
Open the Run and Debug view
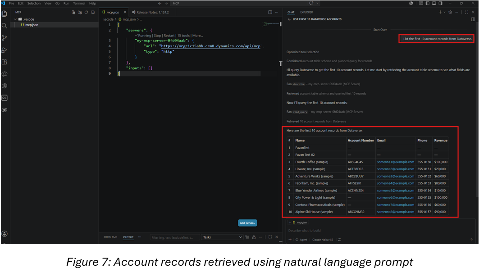pyautogui.click(x=4, y=50)
